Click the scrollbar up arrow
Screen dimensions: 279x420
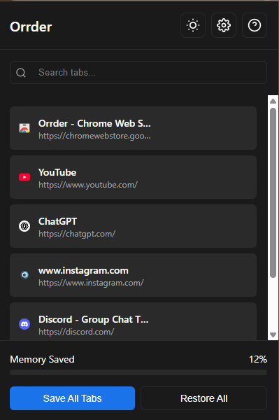(273, 101)
